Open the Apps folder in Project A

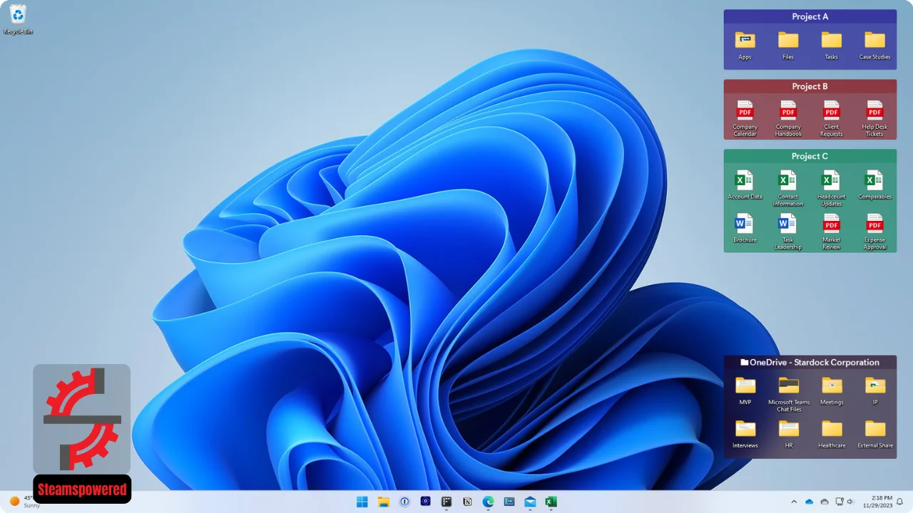coord(745,46)
